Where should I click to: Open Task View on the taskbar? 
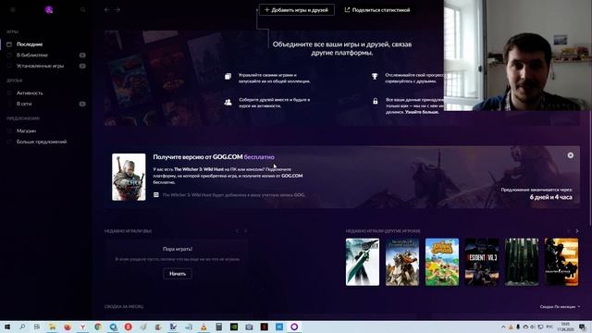37,327
